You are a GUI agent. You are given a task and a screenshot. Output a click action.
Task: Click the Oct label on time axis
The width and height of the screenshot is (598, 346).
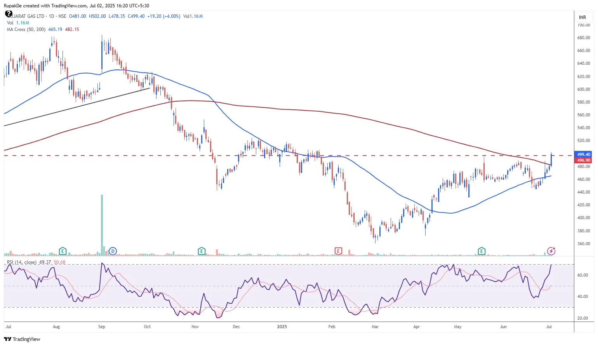(x=147, y=327)
